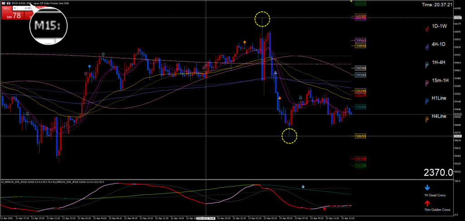Viewport: 465px width, 221px height.
Task: Click the red 15m Golden Cross arrow
Action: click(x=427, y=204)
